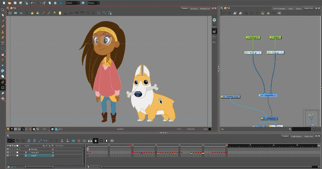This screenshot has width=322, height=169.
Task: Toggle visibility of the Drawing layer
Action: [8, 149]
